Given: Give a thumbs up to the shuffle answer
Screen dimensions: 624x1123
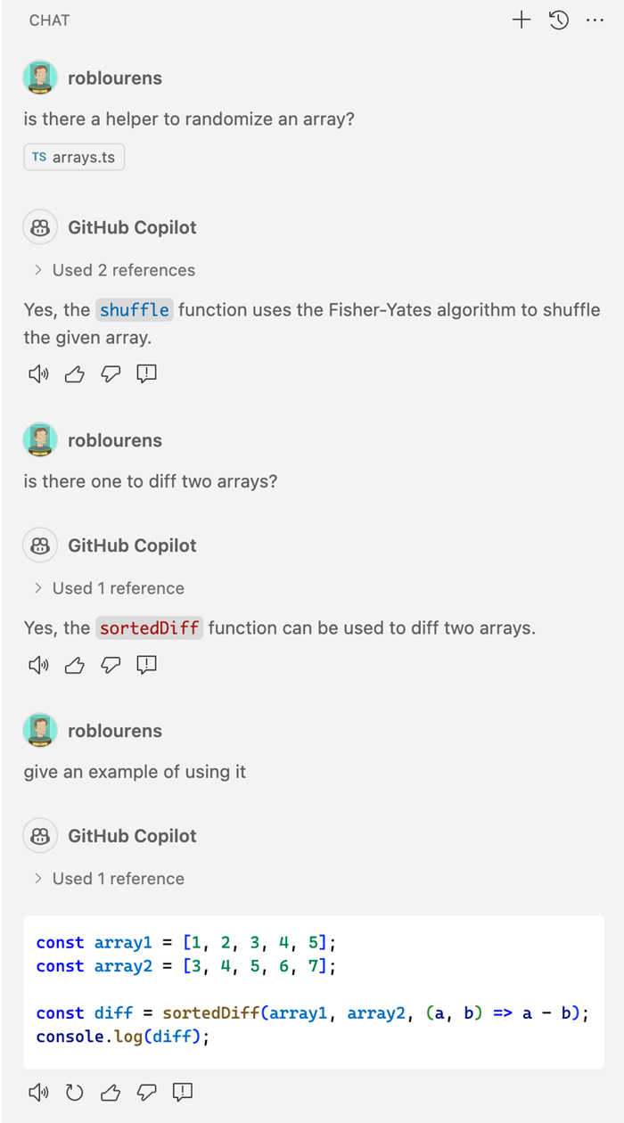Looking at the screenshot, I should [74, 373].
